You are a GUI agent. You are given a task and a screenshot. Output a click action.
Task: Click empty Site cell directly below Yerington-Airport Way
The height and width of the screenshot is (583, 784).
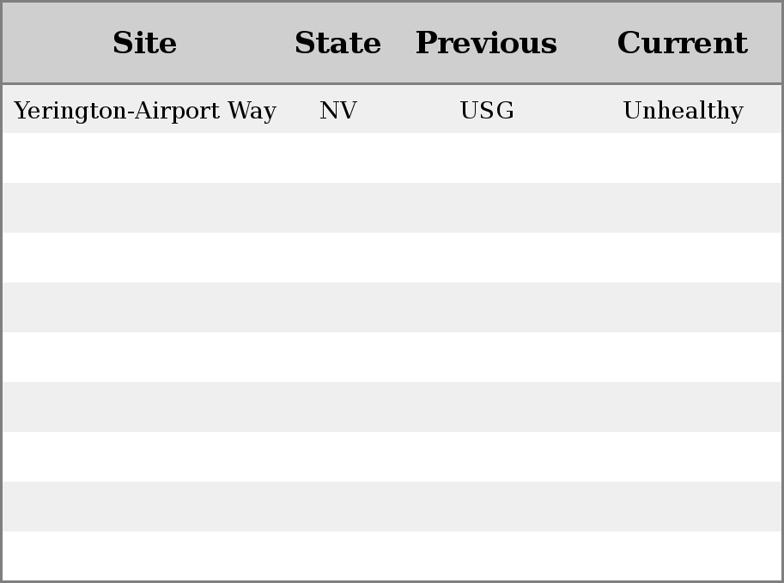click(144, 158)
